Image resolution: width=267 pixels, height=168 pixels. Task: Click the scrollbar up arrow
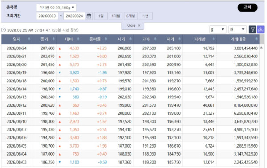tap(261, 48)
